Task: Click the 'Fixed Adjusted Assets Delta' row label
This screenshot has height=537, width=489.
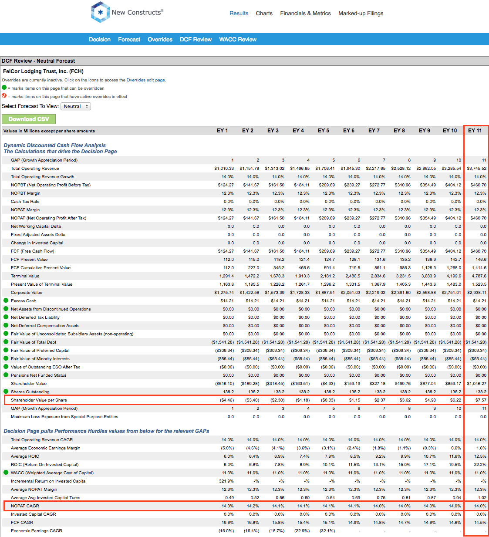Action: pos(38,235)
